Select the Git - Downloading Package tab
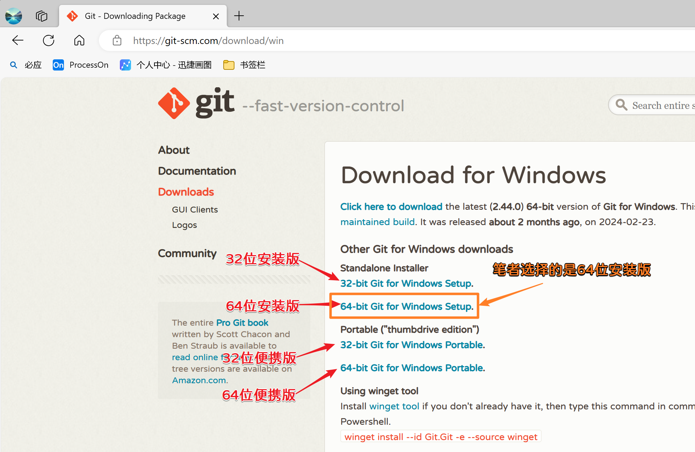 point(135,16)
